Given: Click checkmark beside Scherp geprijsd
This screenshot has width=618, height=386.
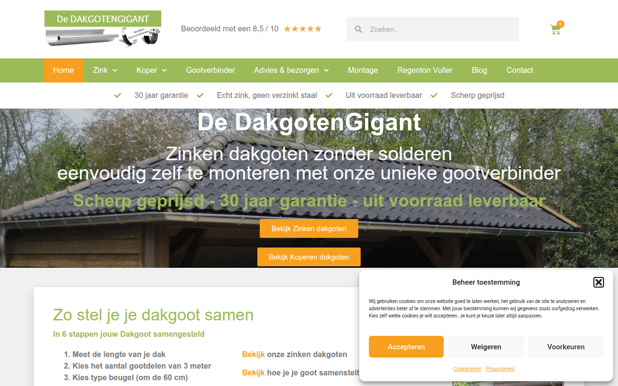Looking at the screenshot, I should (x=434, y=96).
